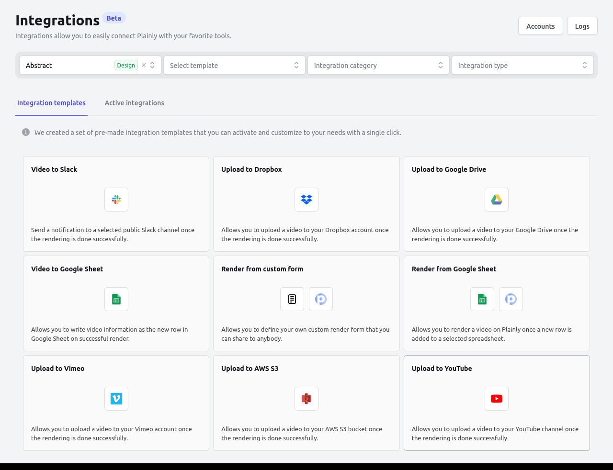Switch to the Active integrations tab

coord(135,103)
